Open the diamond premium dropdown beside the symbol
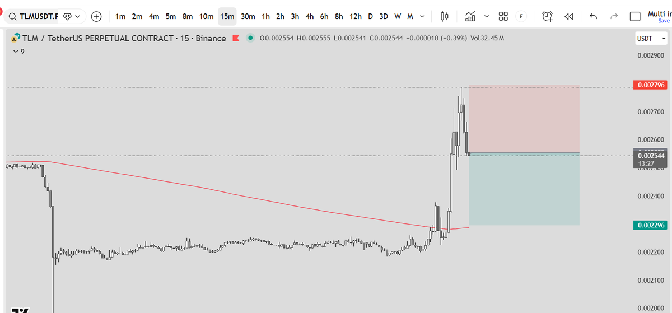Image resolution: width=672 pixels, height=313 pixels. (x=72, y=17)
